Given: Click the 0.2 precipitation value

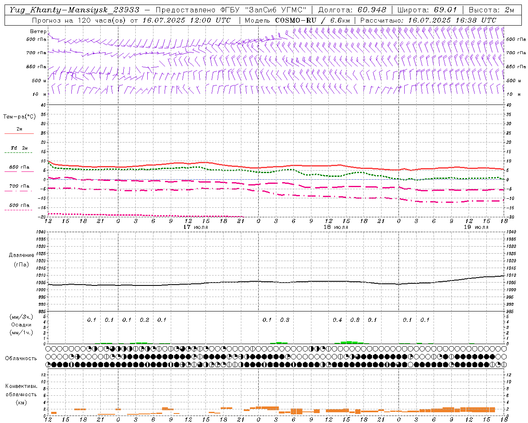Looking at the screenshot, I should [144, 320].
